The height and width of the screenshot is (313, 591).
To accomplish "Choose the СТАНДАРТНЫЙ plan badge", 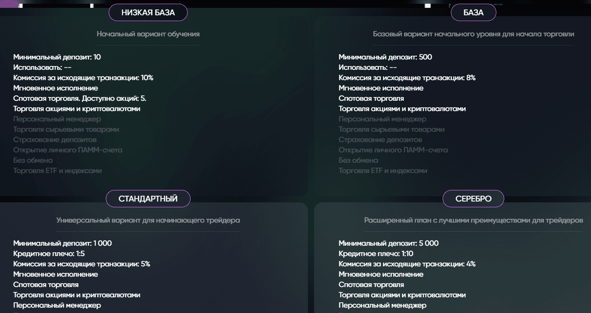I will 148,199.
